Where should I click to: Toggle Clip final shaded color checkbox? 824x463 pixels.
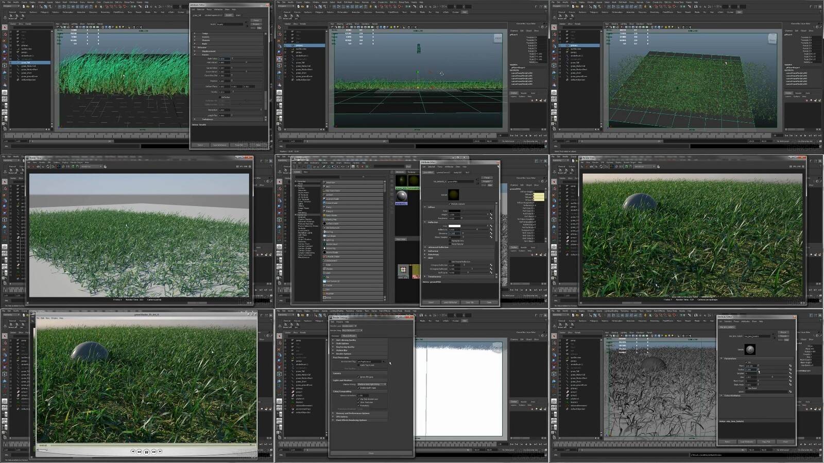click(x=358, y=399)
